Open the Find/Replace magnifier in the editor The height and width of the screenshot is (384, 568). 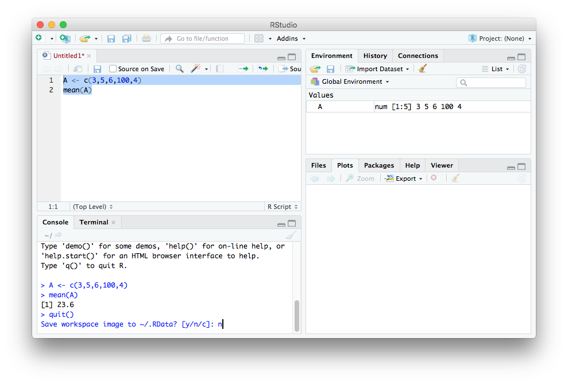pos(179,68)
